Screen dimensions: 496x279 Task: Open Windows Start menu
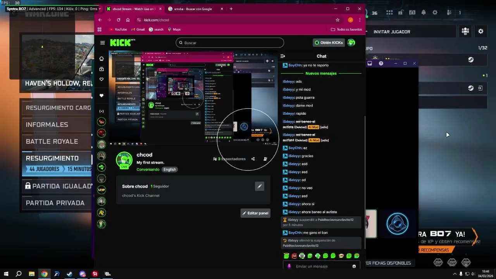point(6,274)
